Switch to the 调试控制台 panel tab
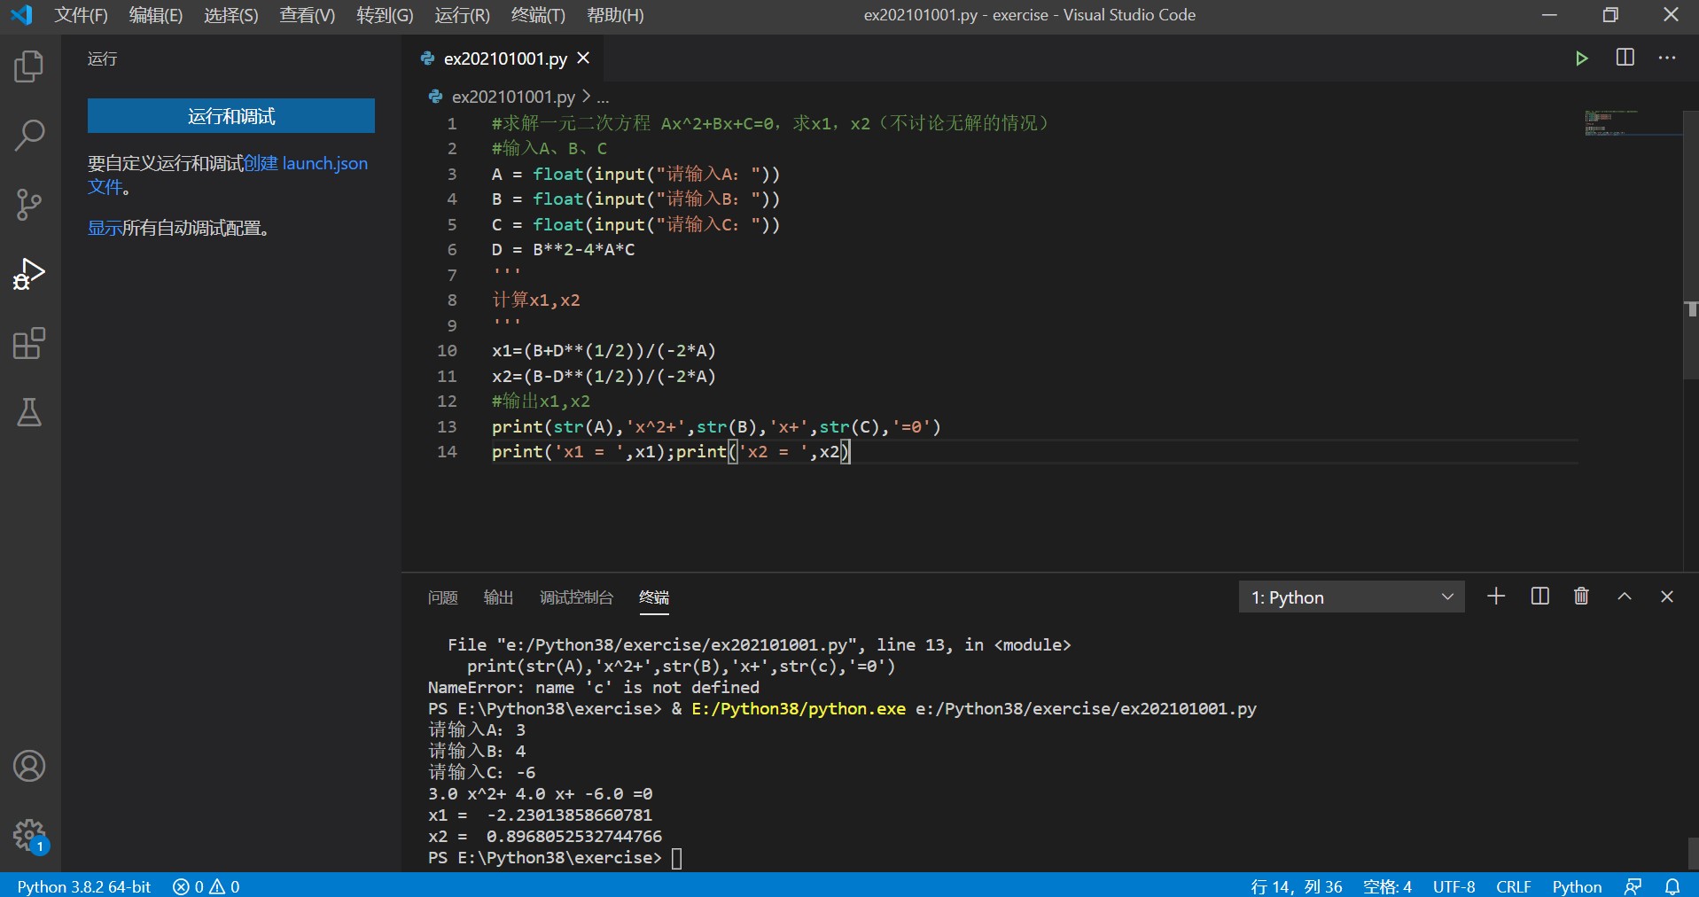 [x=576, y=597]
